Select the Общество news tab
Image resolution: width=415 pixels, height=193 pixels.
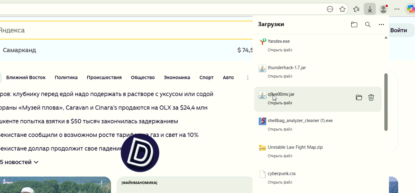(143, 78)
